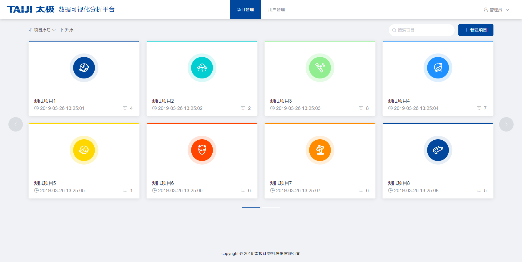Click the clock icon on 测试项目4 card
Image resolution: width=522 pixels, height=262 pixels.
[390, 108]
